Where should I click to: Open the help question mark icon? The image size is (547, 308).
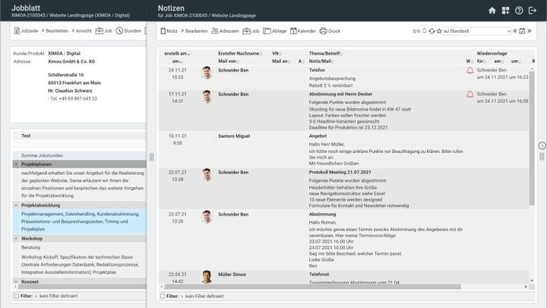(519, 11)
